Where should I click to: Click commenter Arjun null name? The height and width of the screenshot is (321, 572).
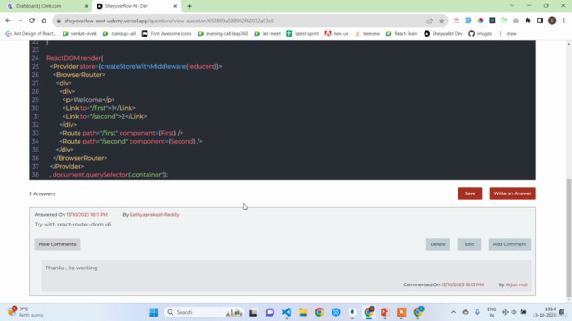pyautogui.click(x=517, y=284)
